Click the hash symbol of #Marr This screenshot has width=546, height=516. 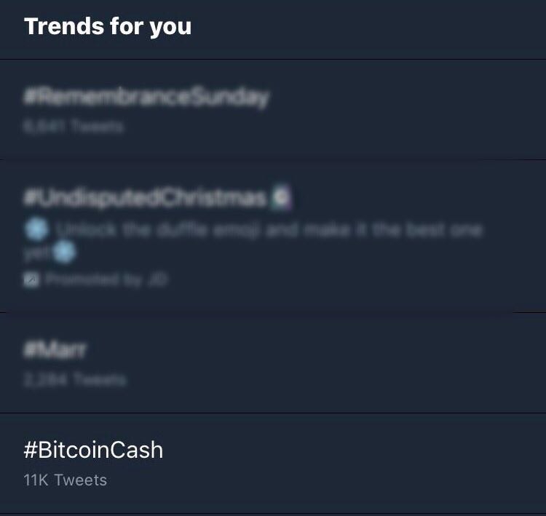click(31, 349)
